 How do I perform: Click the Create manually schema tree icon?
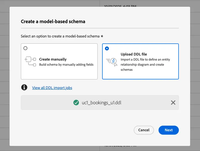point(30,61)
